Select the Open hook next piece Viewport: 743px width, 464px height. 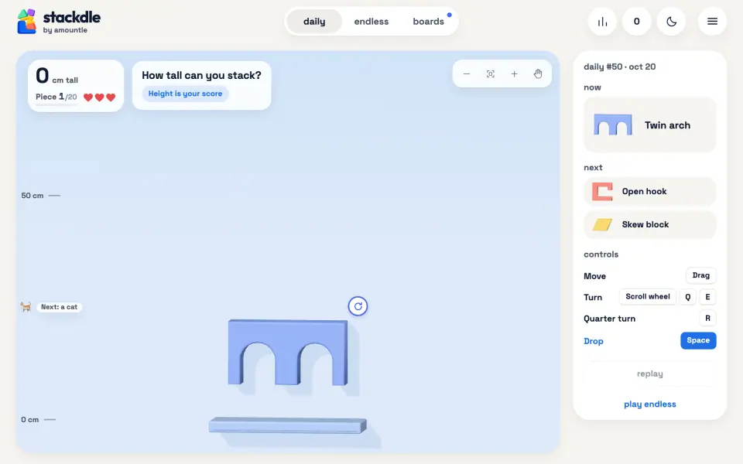(x=649, y=191)
